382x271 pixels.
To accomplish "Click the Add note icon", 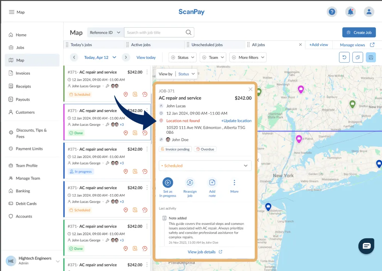I will (x=212, y=183).
